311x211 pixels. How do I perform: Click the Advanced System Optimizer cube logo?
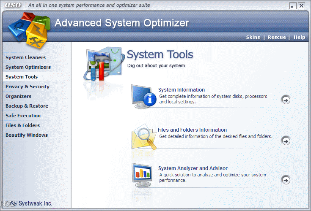[x=29, y=30]
